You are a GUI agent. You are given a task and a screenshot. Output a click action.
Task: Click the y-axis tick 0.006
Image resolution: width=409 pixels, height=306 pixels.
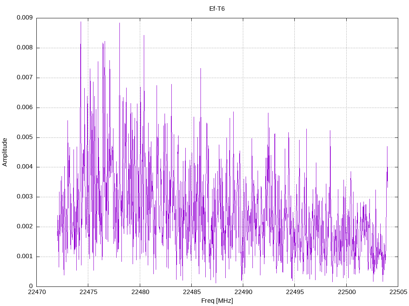[x=25, y=108]
